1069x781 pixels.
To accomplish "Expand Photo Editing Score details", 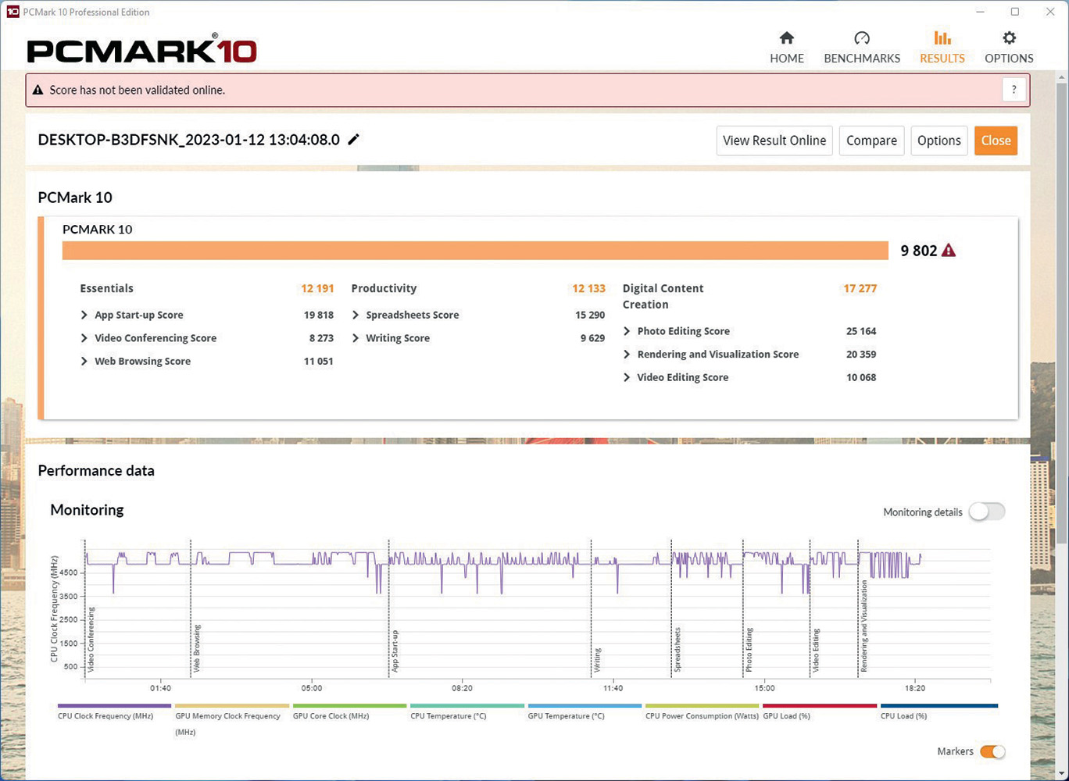I will pyautogui.click(x=627, y=331).
